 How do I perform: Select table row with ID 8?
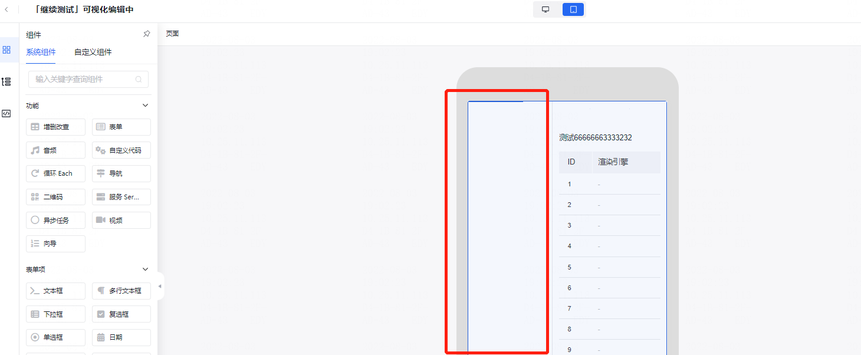tap(610, 329)
